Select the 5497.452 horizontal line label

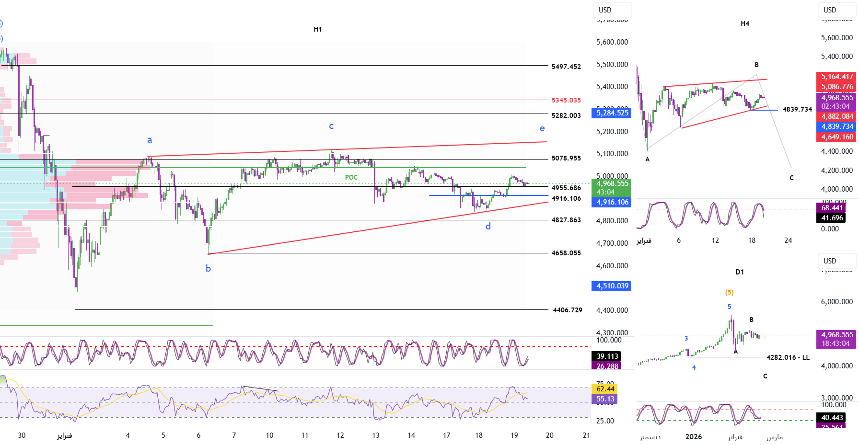[x=566, y=67]
